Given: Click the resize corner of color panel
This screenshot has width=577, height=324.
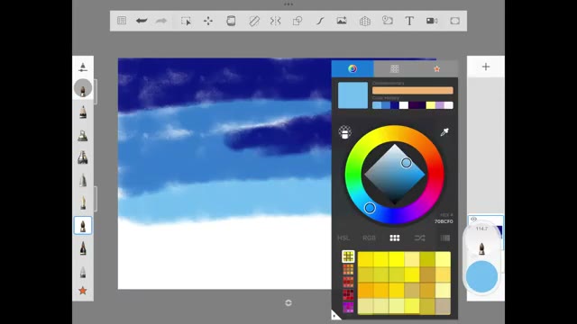Looking at the screenshot, I should click(334, 315).
